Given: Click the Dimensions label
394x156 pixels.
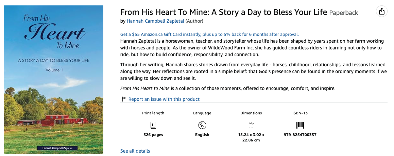Looking at the screenshot, I should [x=251, y=113].
